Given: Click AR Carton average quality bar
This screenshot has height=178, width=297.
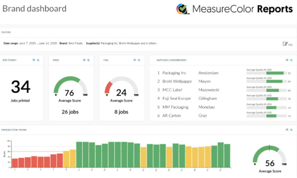Looking at the screenshot, I should (x=266, y=116).
